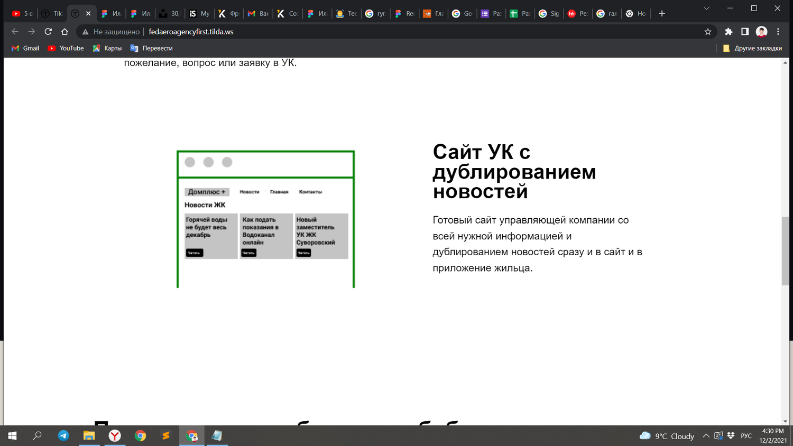This screenshot has height=446, width=793.
Task: Open the Карты bookmark
Action: pos(107,48)
